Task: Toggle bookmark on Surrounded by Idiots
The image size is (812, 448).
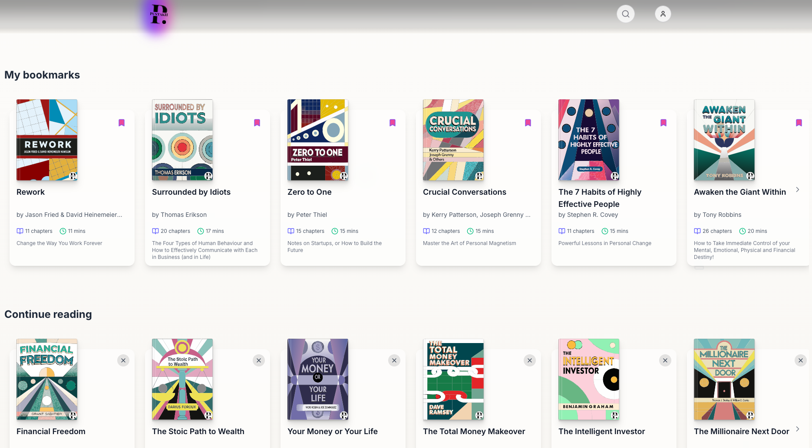Action: click(257, 123)
